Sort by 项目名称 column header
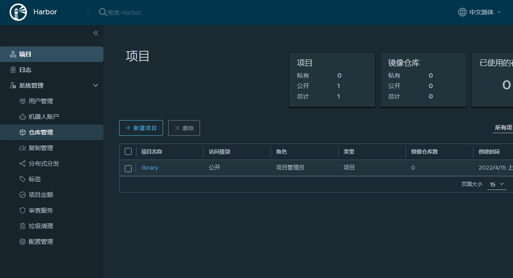 click(x=151, y=152)
